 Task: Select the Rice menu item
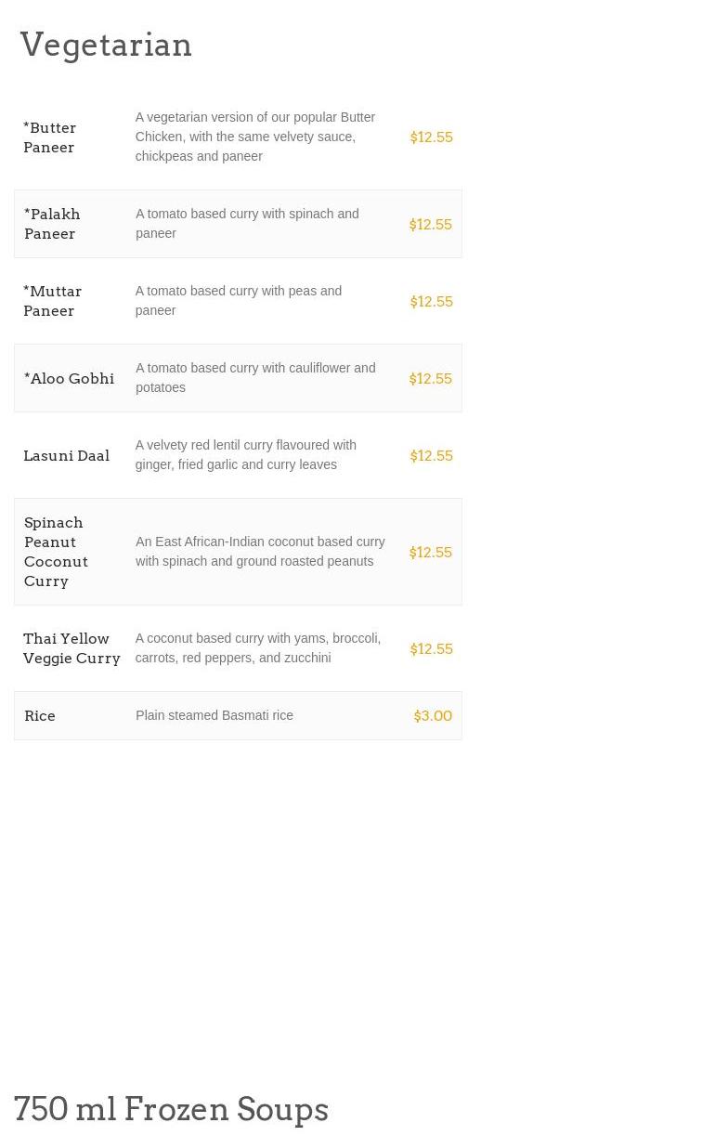click(x=238, y=715)
